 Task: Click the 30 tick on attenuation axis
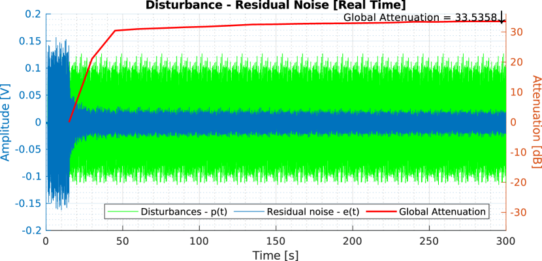pos(516,32)
